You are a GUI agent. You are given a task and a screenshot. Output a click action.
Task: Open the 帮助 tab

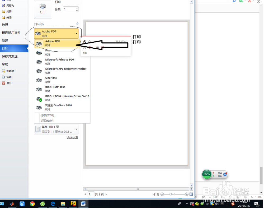coord(5,64)
